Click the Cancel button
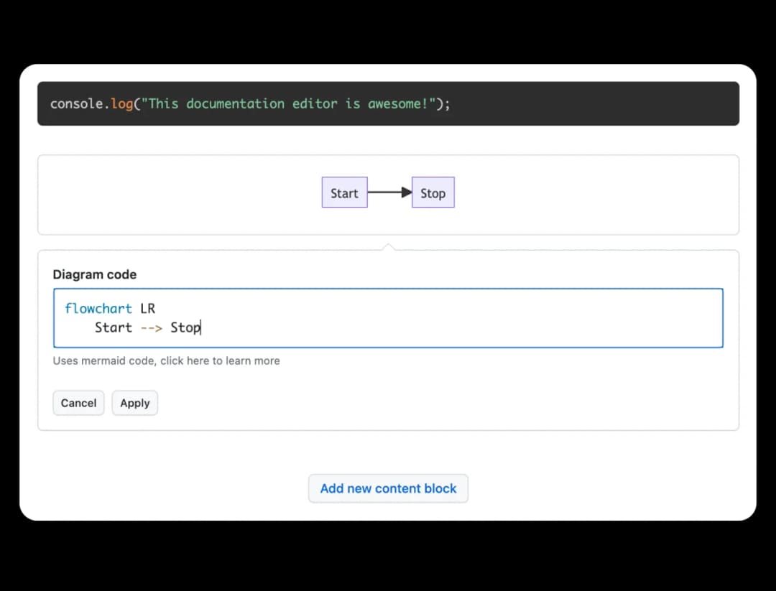 click(x=78, y=403)
